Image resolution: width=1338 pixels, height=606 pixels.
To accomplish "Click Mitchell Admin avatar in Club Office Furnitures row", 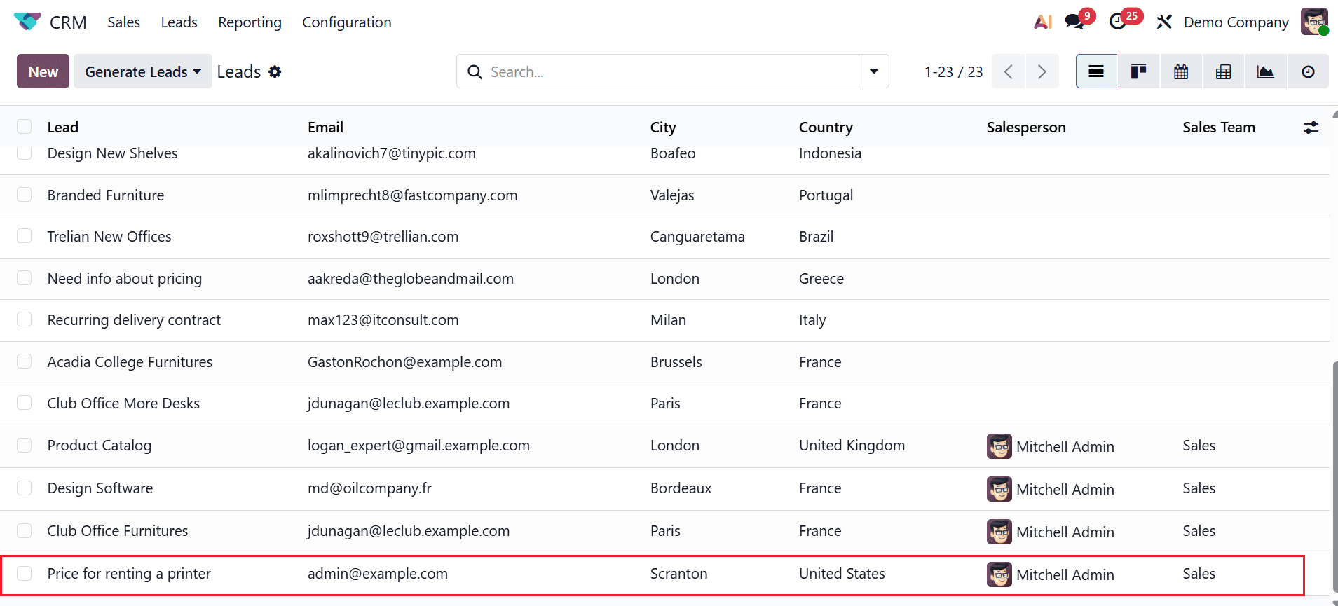I will 999,532.
